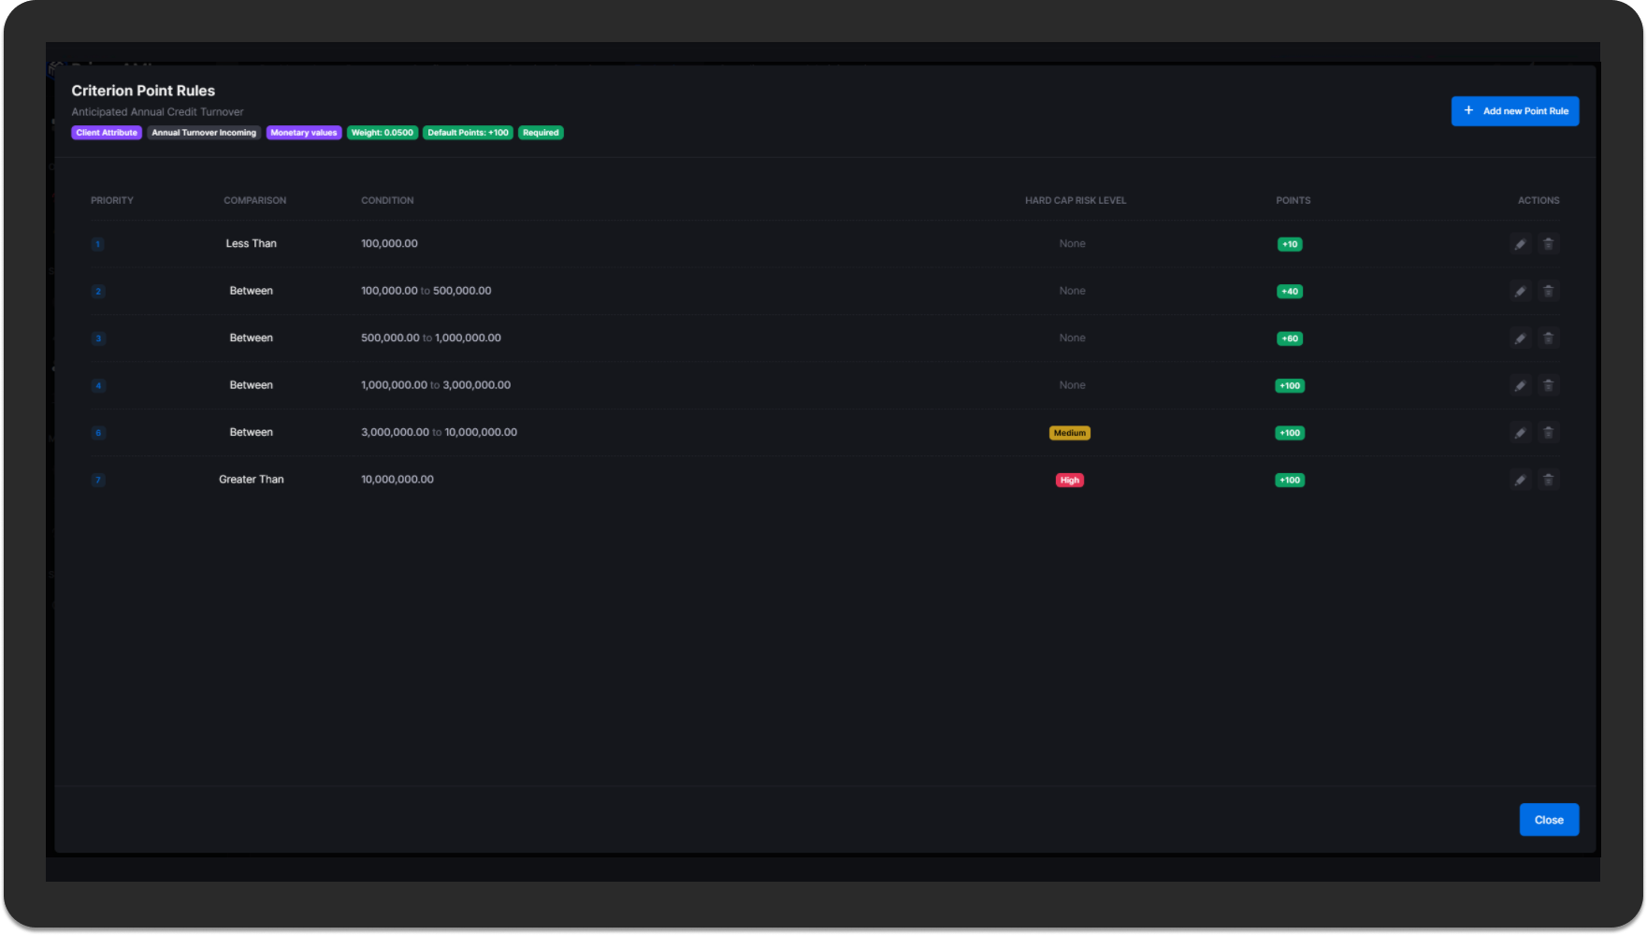
Task: Delete the Less Than 100,000.00 rule
Action: (x=1548, y=244)
